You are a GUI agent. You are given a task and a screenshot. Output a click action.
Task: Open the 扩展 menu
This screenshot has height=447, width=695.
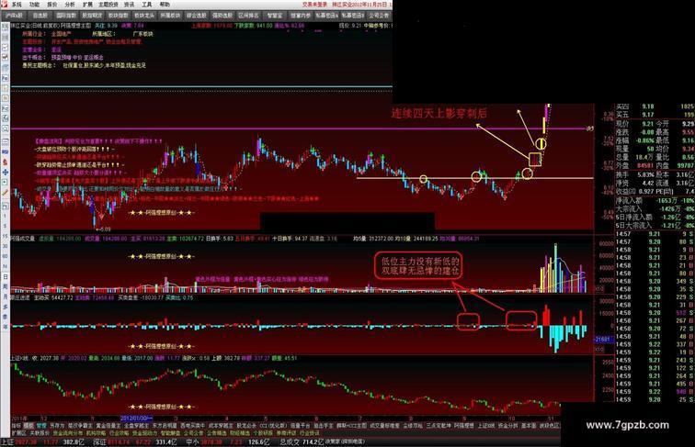[87, 5]
